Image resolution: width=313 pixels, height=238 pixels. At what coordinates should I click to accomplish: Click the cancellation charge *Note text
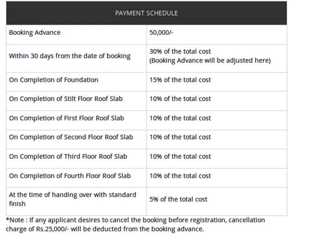pyautogui.click(x=135, y=225)
